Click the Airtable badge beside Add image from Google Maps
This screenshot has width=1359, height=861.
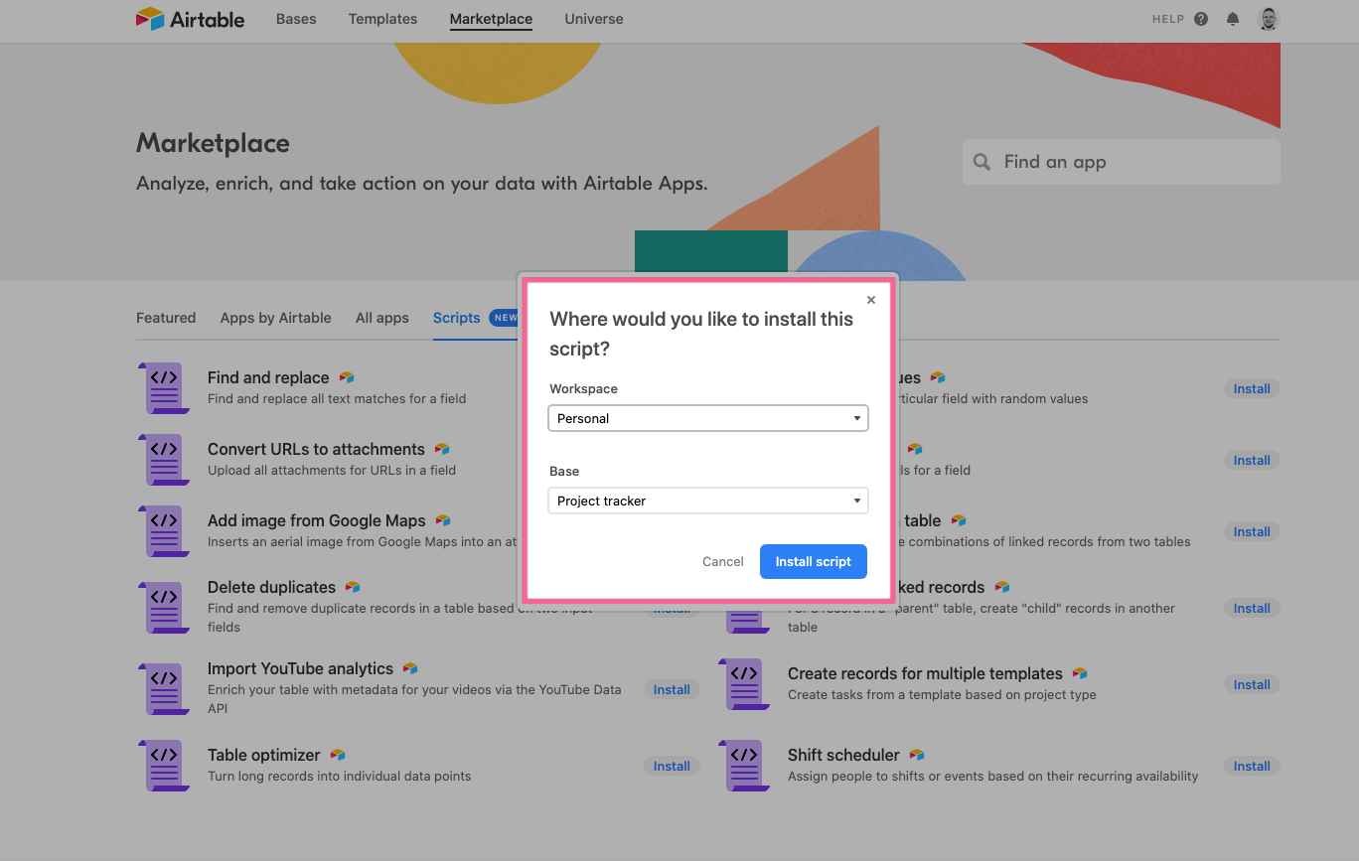(443, 520)
